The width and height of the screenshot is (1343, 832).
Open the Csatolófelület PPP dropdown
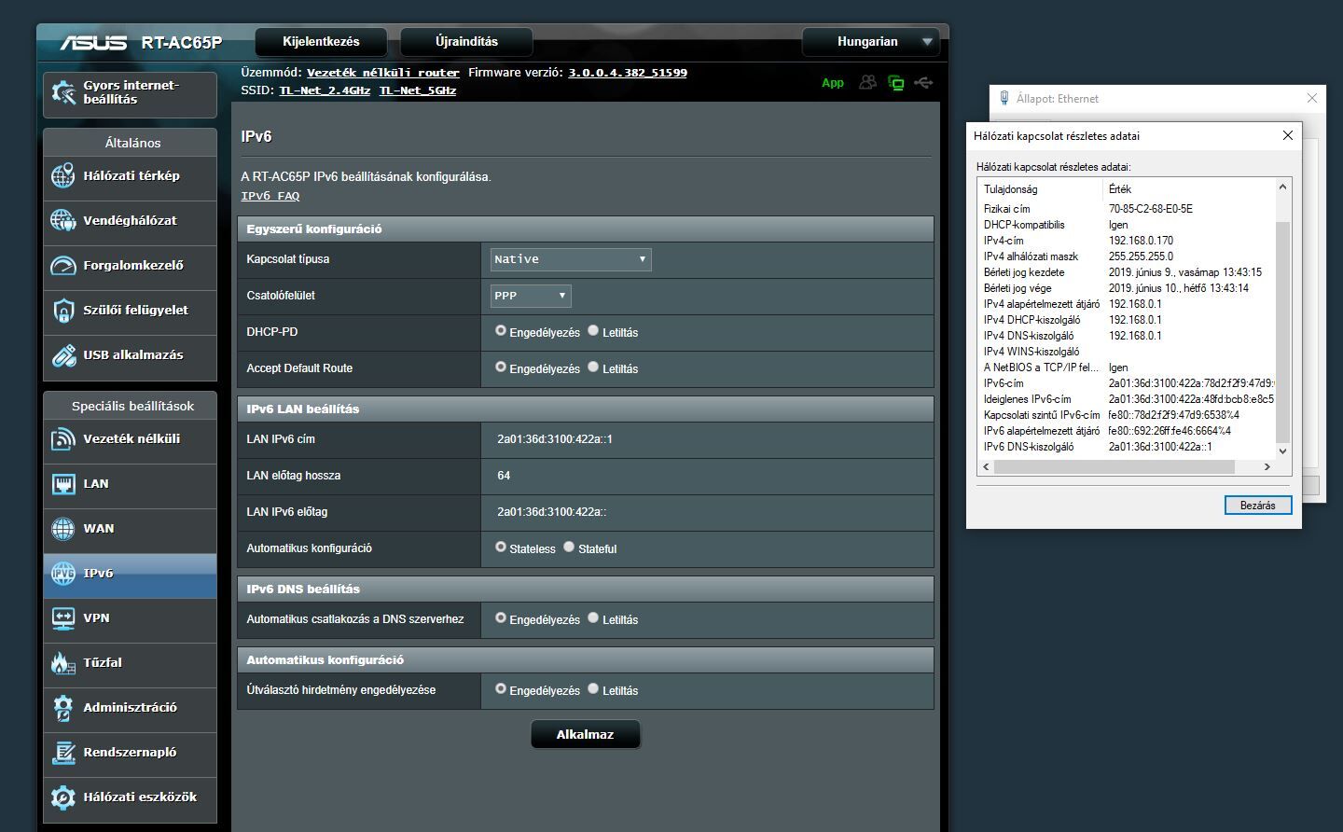pyautogui.click(x=531, y=296)
